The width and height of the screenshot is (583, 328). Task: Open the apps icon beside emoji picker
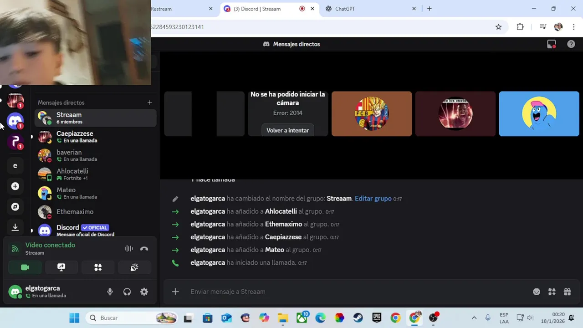click(x=552, y=292)
